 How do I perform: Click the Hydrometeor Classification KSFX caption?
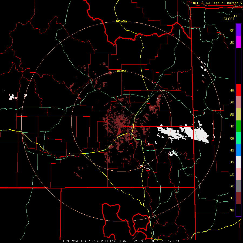121,241
